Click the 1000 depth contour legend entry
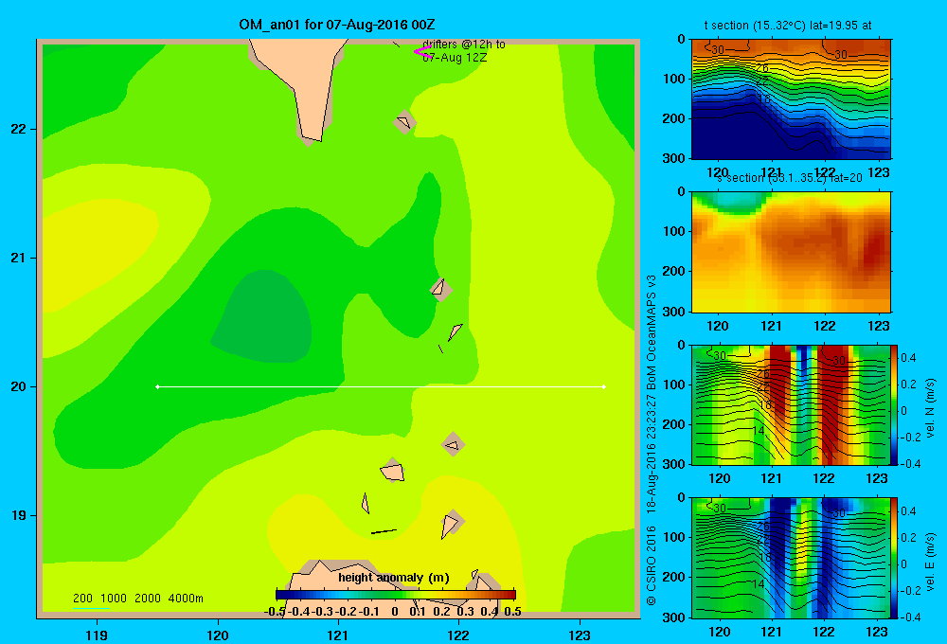Image resolution: width=947 pixels, height=644 pixels. (114, 599)
